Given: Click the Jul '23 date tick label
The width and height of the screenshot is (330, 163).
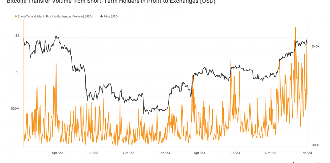Looking at the screenshot, I should point(235,153).
